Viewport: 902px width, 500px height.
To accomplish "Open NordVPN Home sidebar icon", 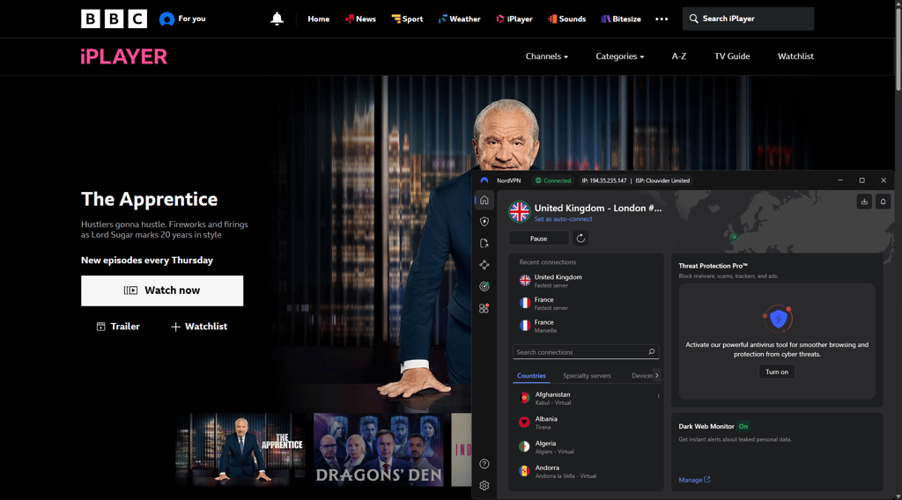I will (484, 200).
